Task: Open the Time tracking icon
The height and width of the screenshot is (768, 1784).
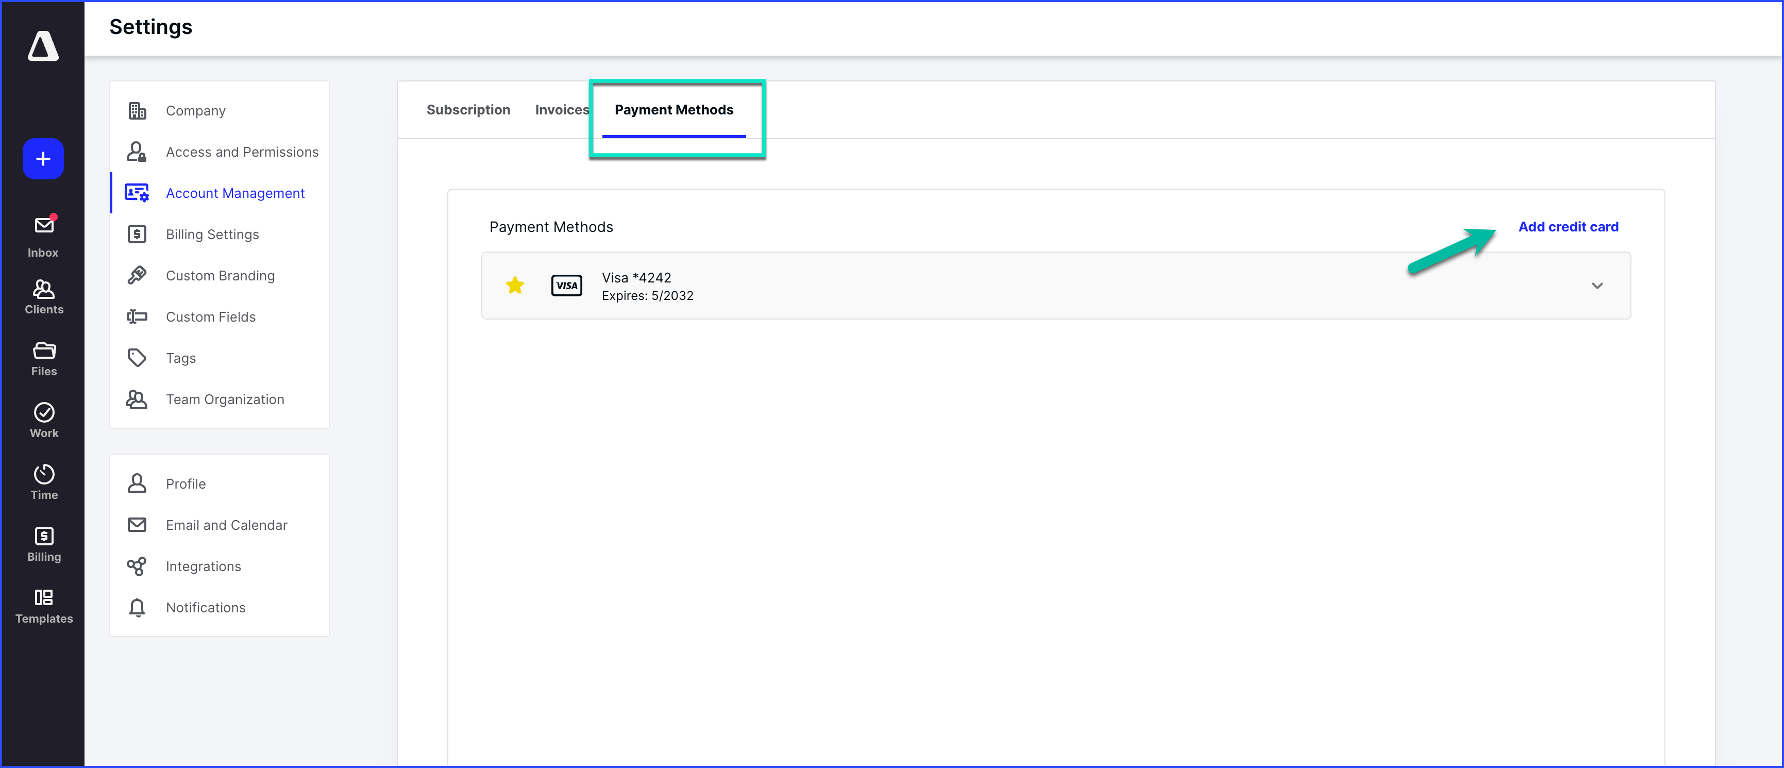Action: coord(43,481)
